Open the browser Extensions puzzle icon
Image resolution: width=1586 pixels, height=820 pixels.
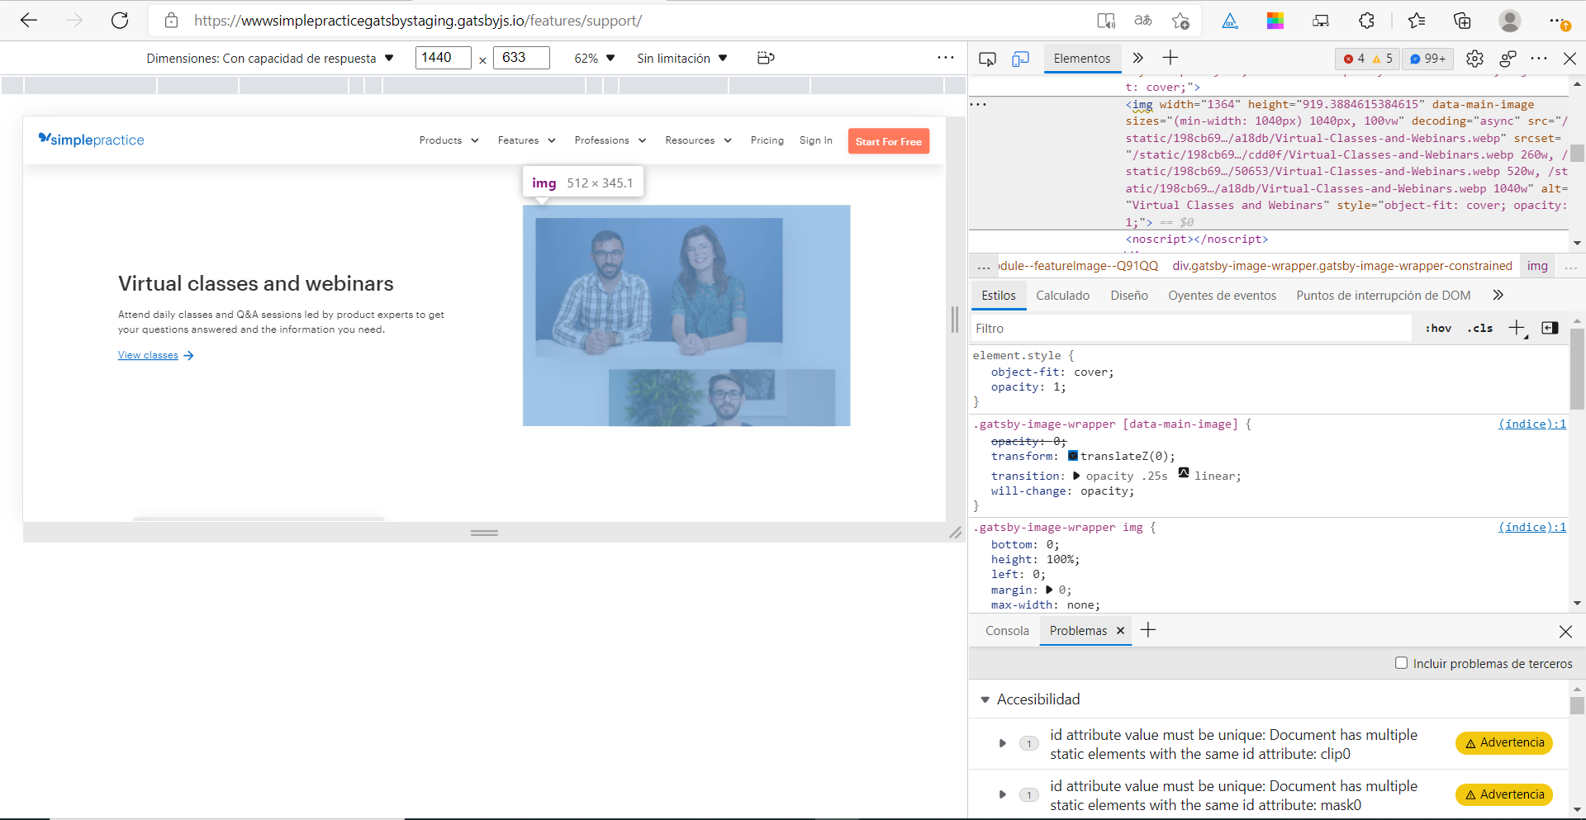(1366, 21)
